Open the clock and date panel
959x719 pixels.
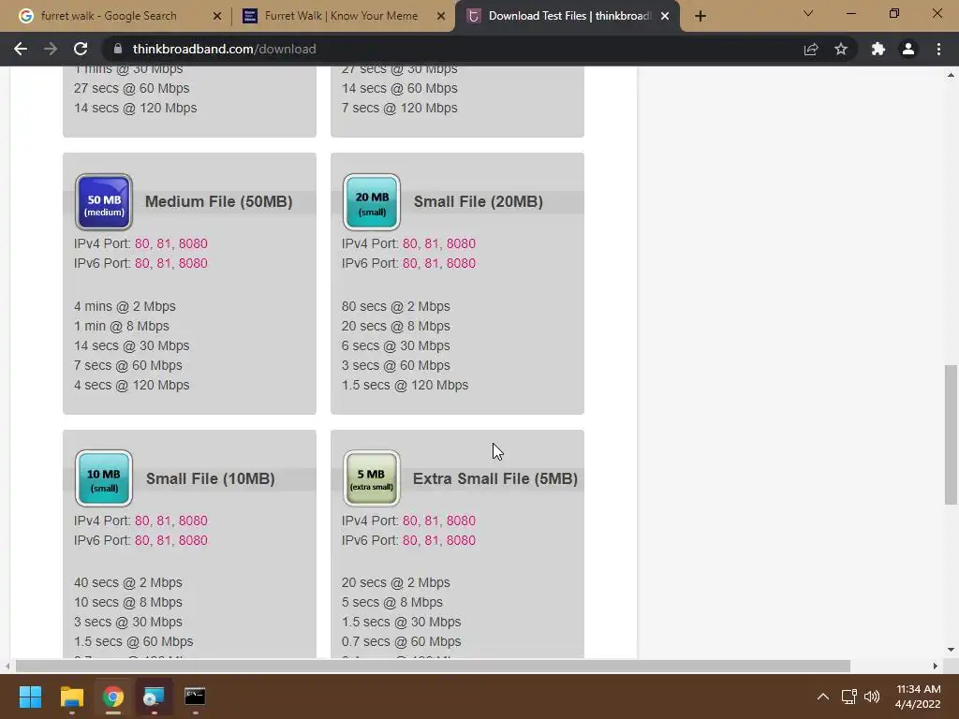(918, 697)
